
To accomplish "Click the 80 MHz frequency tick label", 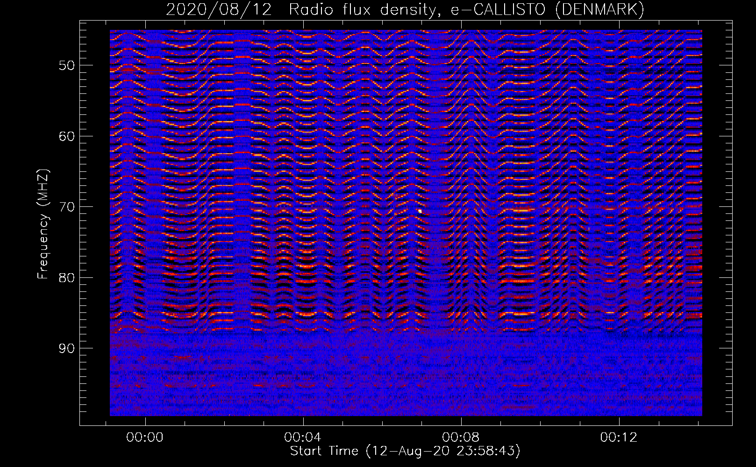I will pos(66,278).
